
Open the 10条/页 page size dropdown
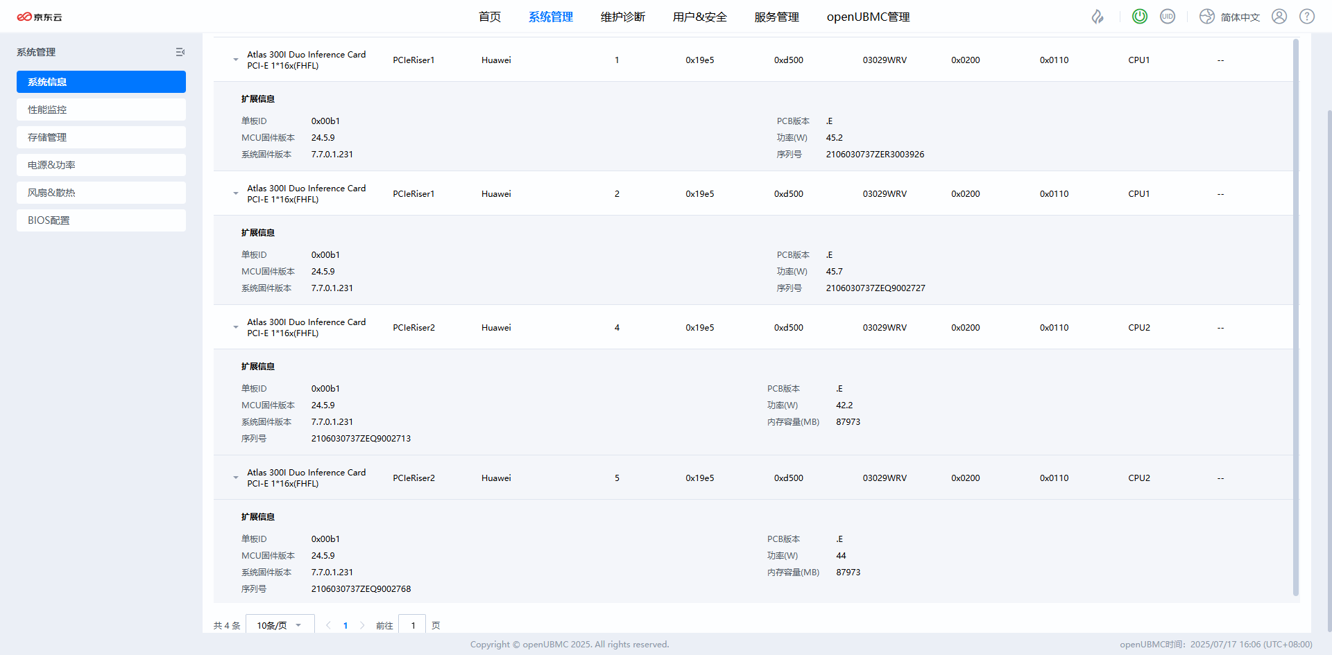(x=280, y=625)
